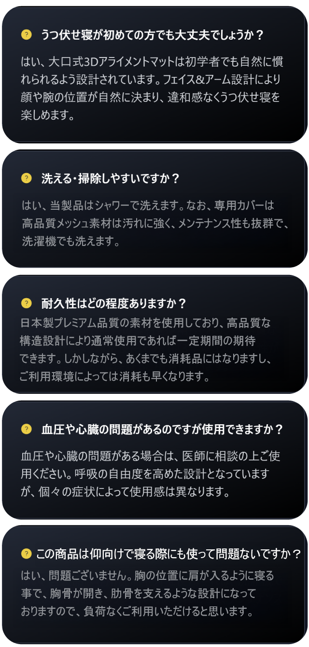Select the question icon beside 耐久性はどの程度ありますか

tap(27, 303)
